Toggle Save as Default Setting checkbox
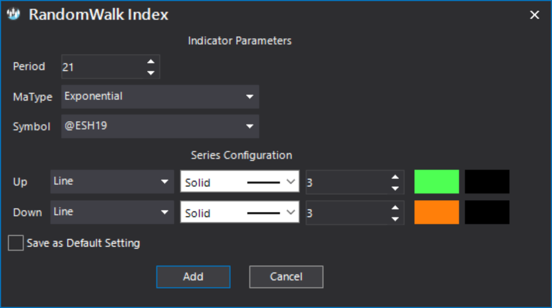Viewport: 552px width, 308px height. (x=16, y=243)
